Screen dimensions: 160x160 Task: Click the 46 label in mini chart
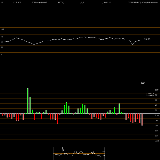coord(103,152)
